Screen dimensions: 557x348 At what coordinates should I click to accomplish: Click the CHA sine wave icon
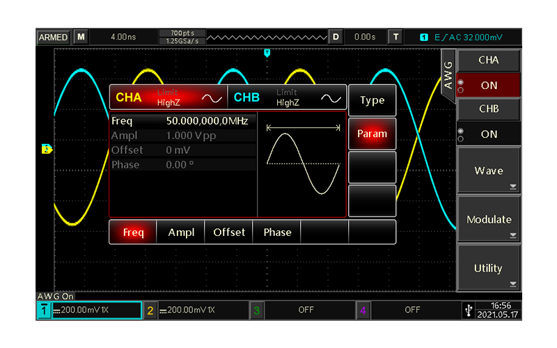click(211, 98)
